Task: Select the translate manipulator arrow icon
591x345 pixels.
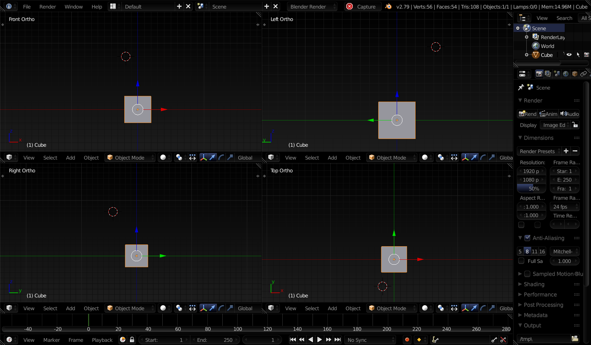Action: 212,157
